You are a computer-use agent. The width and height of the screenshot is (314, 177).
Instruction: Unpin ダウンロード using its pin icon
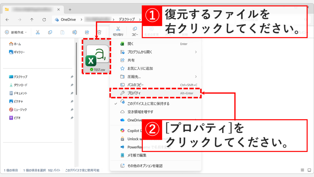click(72, 85)
